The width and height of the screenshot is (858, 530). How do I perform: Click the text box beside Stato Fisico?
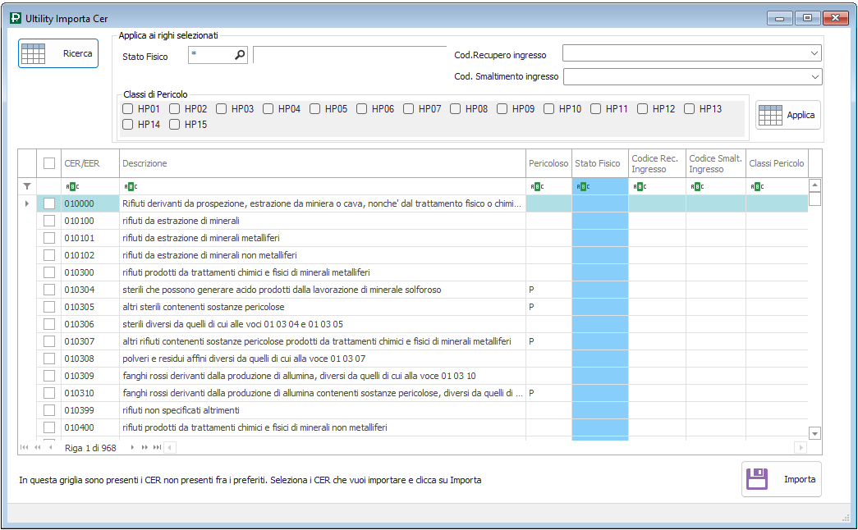(348, 55)
